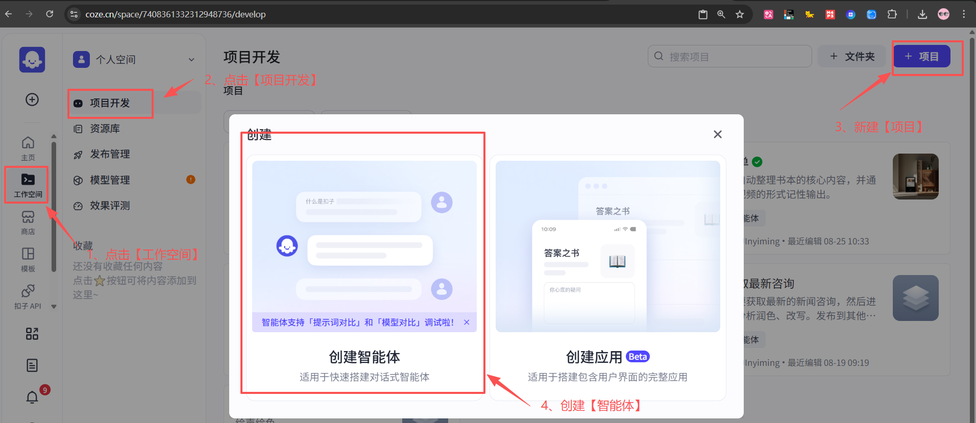Open the notifications bell icon
Viewport: 976px width, 423px height.
pyautogui.click(x=32, y=397)
